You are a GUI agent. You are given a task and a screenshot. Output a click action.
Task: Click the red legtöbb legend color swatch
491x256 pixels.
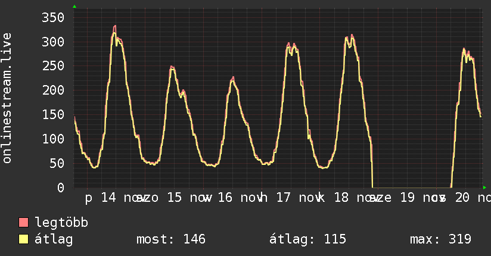23,223
